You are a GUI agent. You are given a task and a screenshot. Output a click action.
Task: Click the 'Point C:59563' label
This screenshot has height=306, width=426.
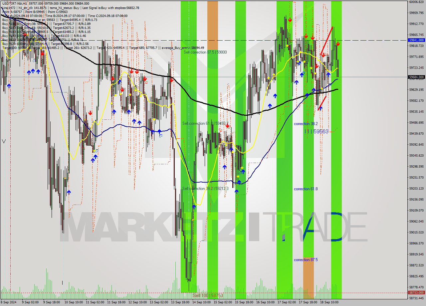(58, 12)
